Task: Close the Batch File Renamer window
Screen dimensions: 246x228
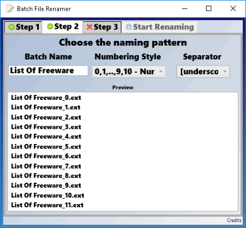Action: [x=233, y=9]
